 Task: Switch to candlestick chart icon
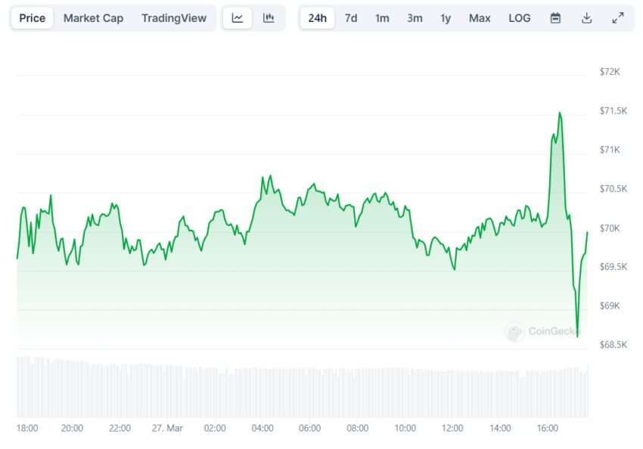click(x=269, y=18)
